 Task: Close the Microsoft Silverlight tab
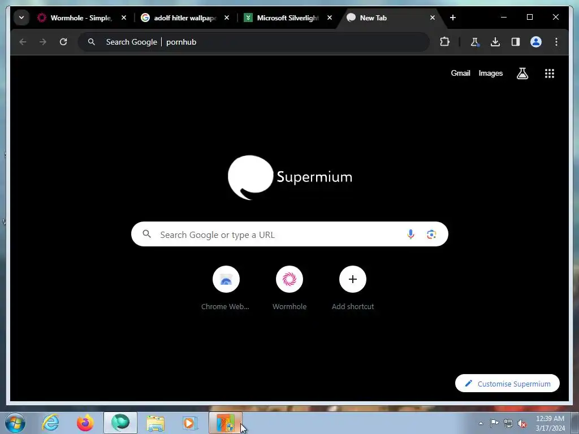330,18
